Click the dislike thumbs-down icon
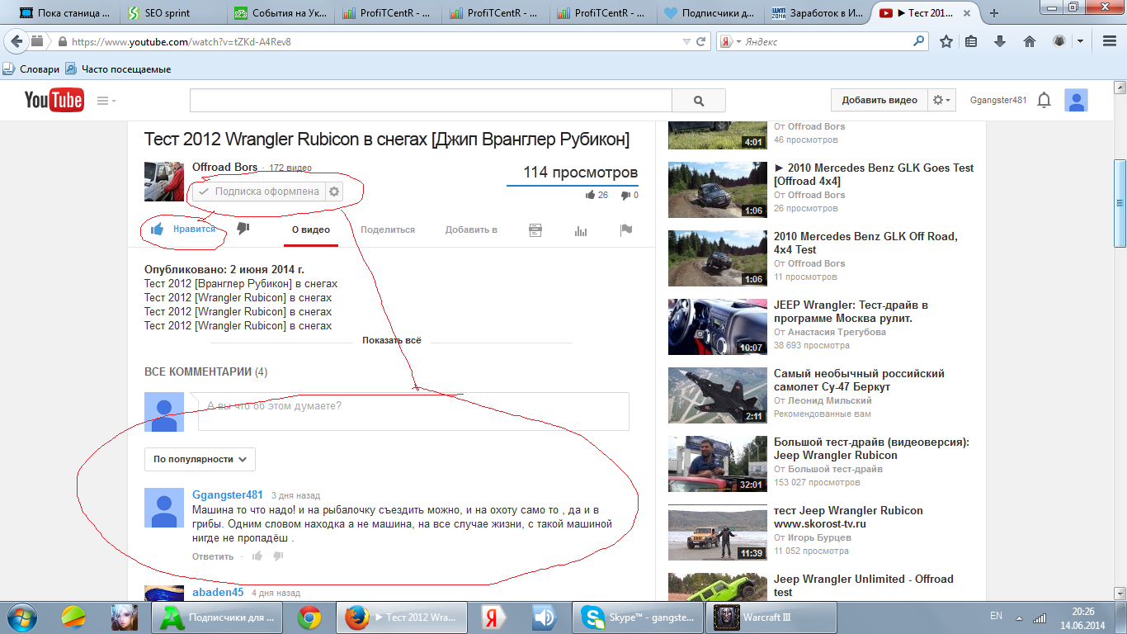Screen dimensions: 1127x634 coord(243,229)
